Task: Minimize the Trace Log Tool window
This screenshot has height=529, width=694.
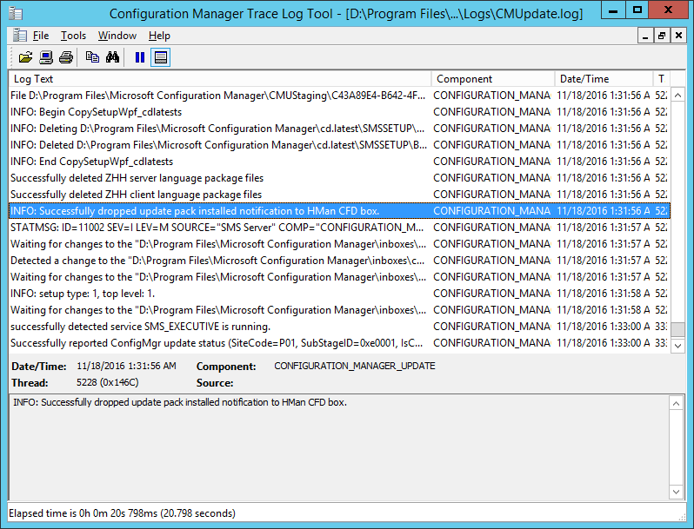Action: point(613,10)
